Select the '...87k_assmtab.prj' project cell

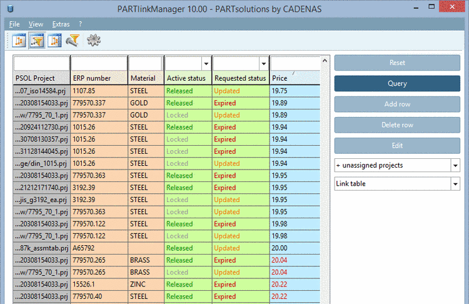pos(41,248)
